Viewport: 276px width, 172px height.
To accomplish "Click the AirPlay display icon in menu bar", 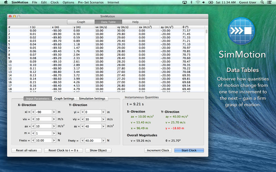I will point(185,2).
